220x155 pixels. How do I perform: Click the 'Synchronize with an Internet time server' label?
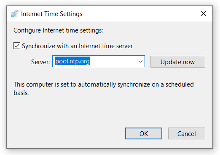(x=77, y=46)
